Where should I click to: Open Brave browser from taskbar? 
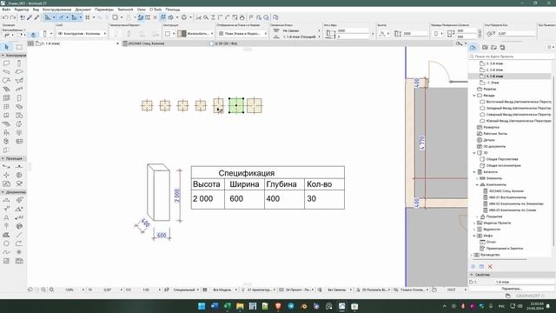278,306
